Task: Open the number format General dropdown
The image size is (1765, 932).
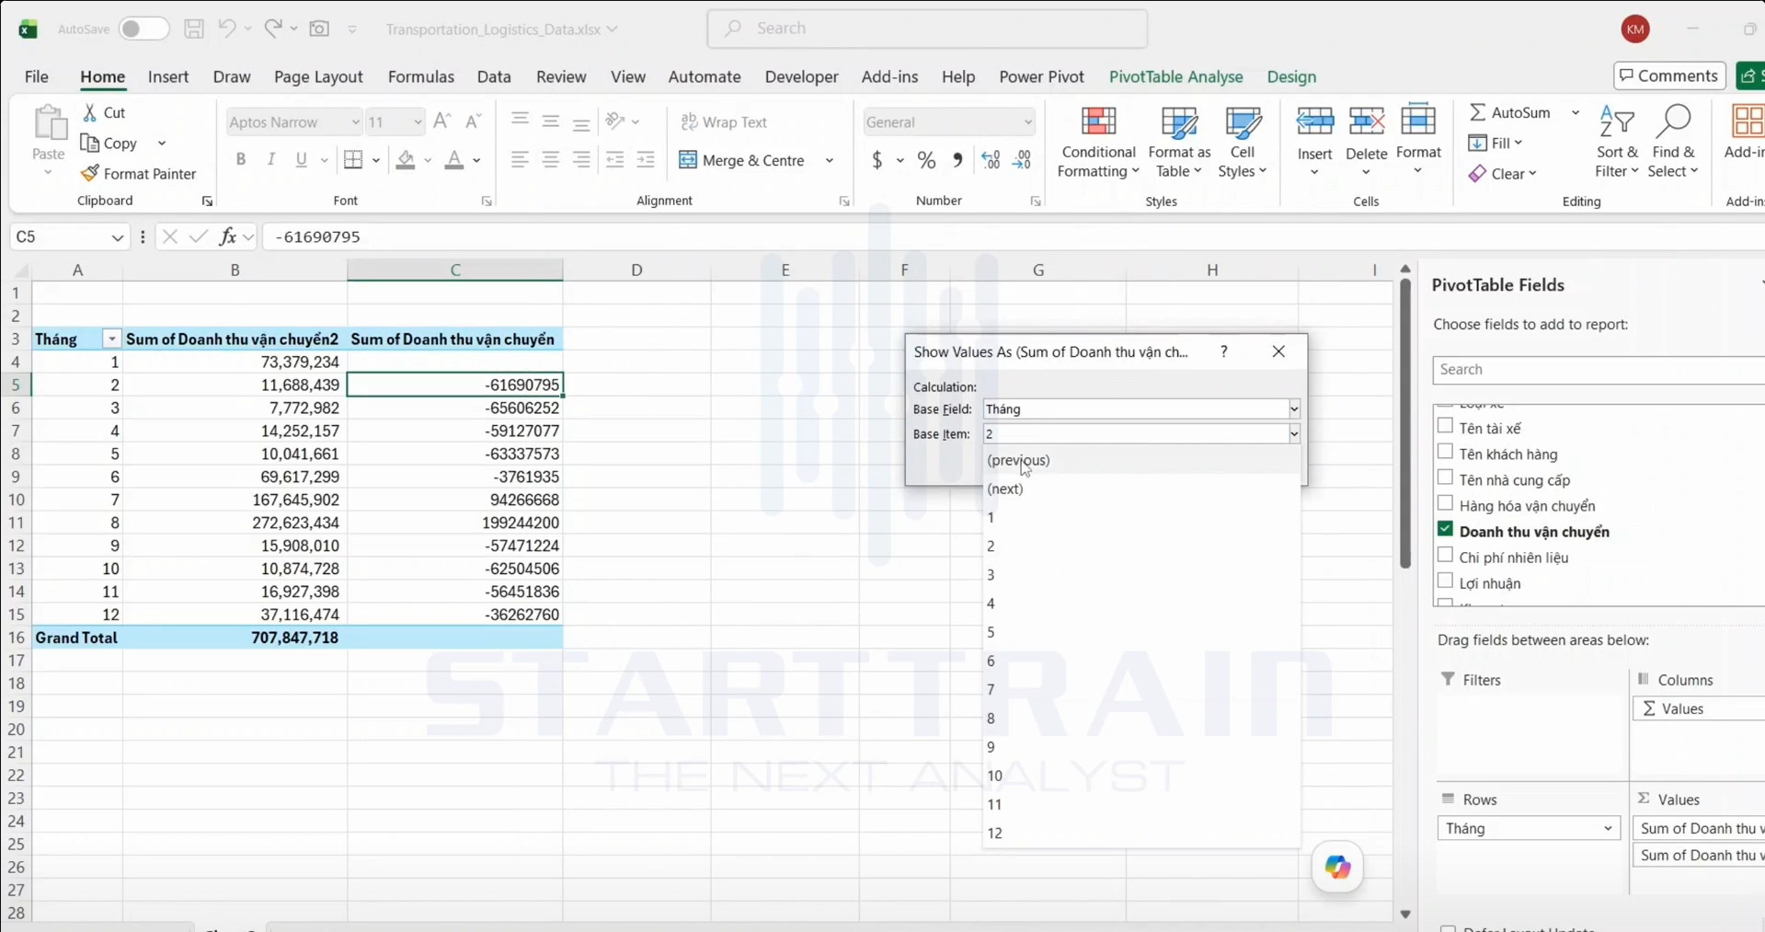Action: (x=1027, y=121)
